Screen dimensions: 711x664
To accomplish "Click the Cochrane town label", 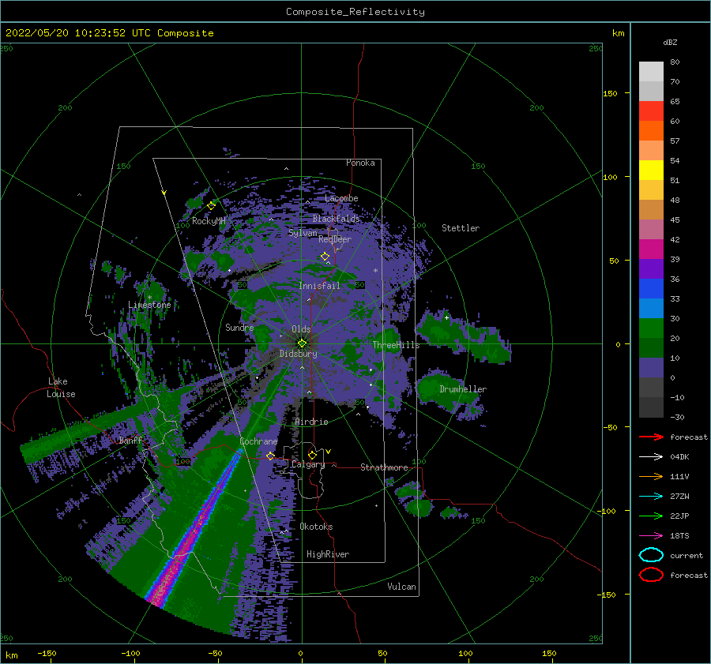I will pyautogui.click(x=258, y=441).
